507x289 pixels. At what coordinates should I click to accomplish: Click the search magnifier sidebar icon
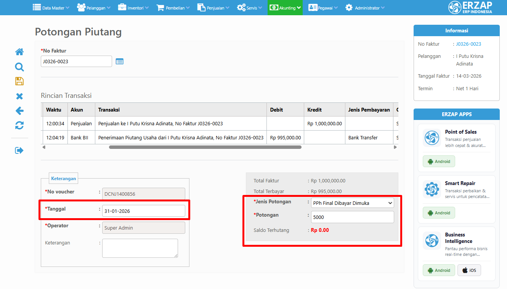[x=19, y=67]
